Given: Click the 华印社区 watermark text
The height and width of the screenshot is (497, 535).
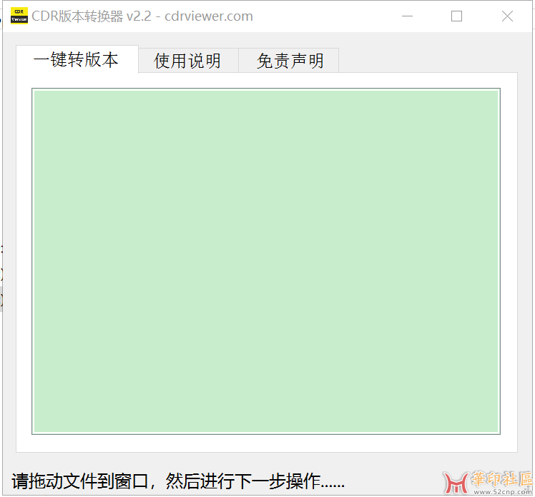Looking at the screenshot, I should coord(501,479).
